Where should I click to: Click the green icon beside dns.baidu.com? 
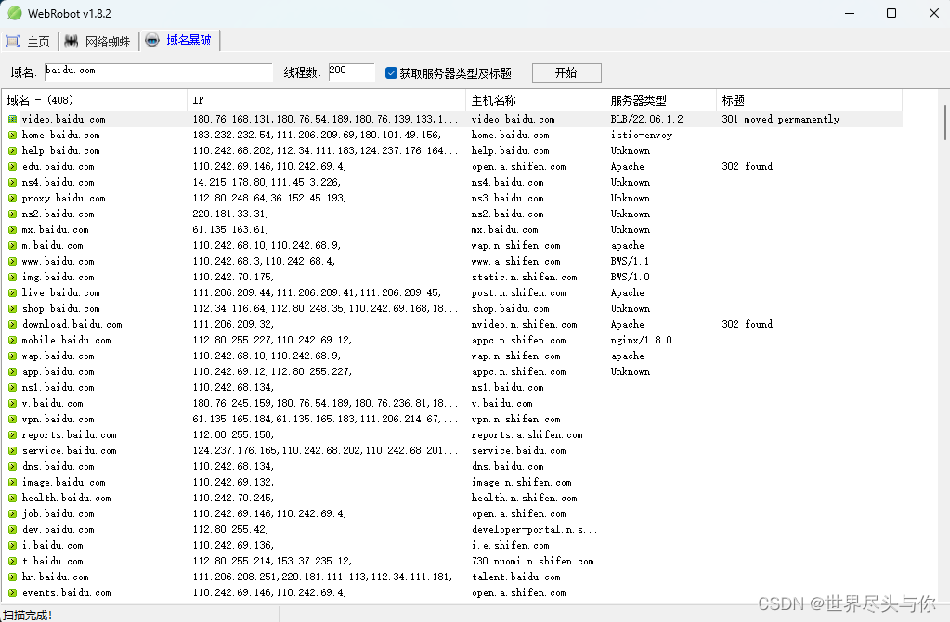[12, 466]
